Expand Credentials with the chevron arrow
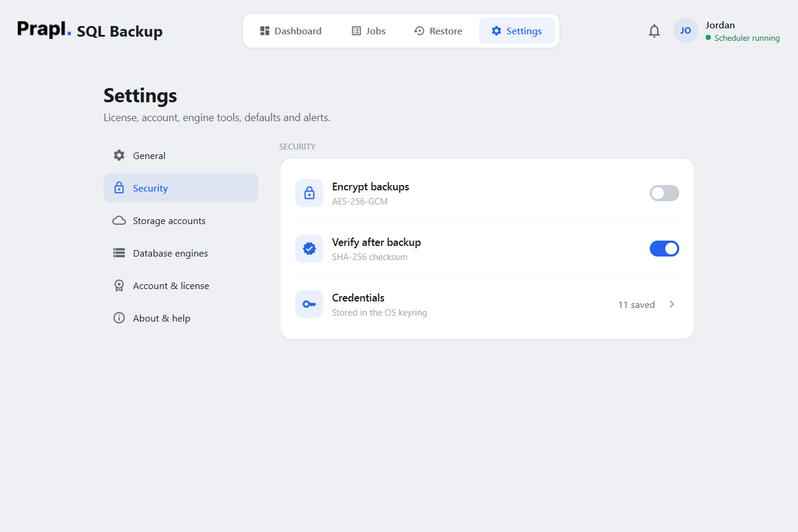The height and width of the screenshot is (532, 798). pyautogui.click(x=672, y=304)
